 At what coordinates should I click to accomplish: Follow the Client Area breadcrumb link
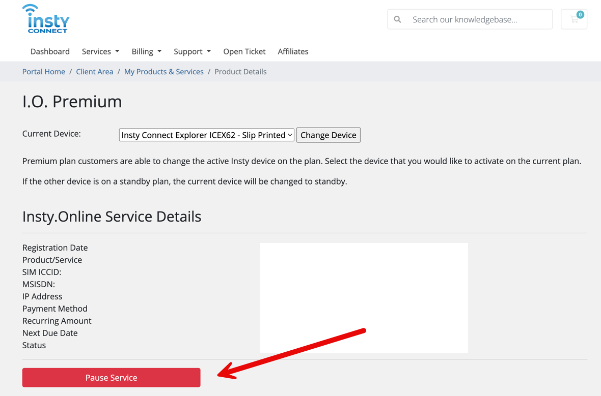click(x=95, y=72)
